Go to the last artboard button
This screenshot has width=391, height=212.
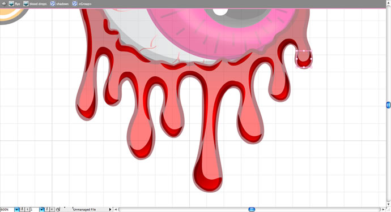point(52,210)
